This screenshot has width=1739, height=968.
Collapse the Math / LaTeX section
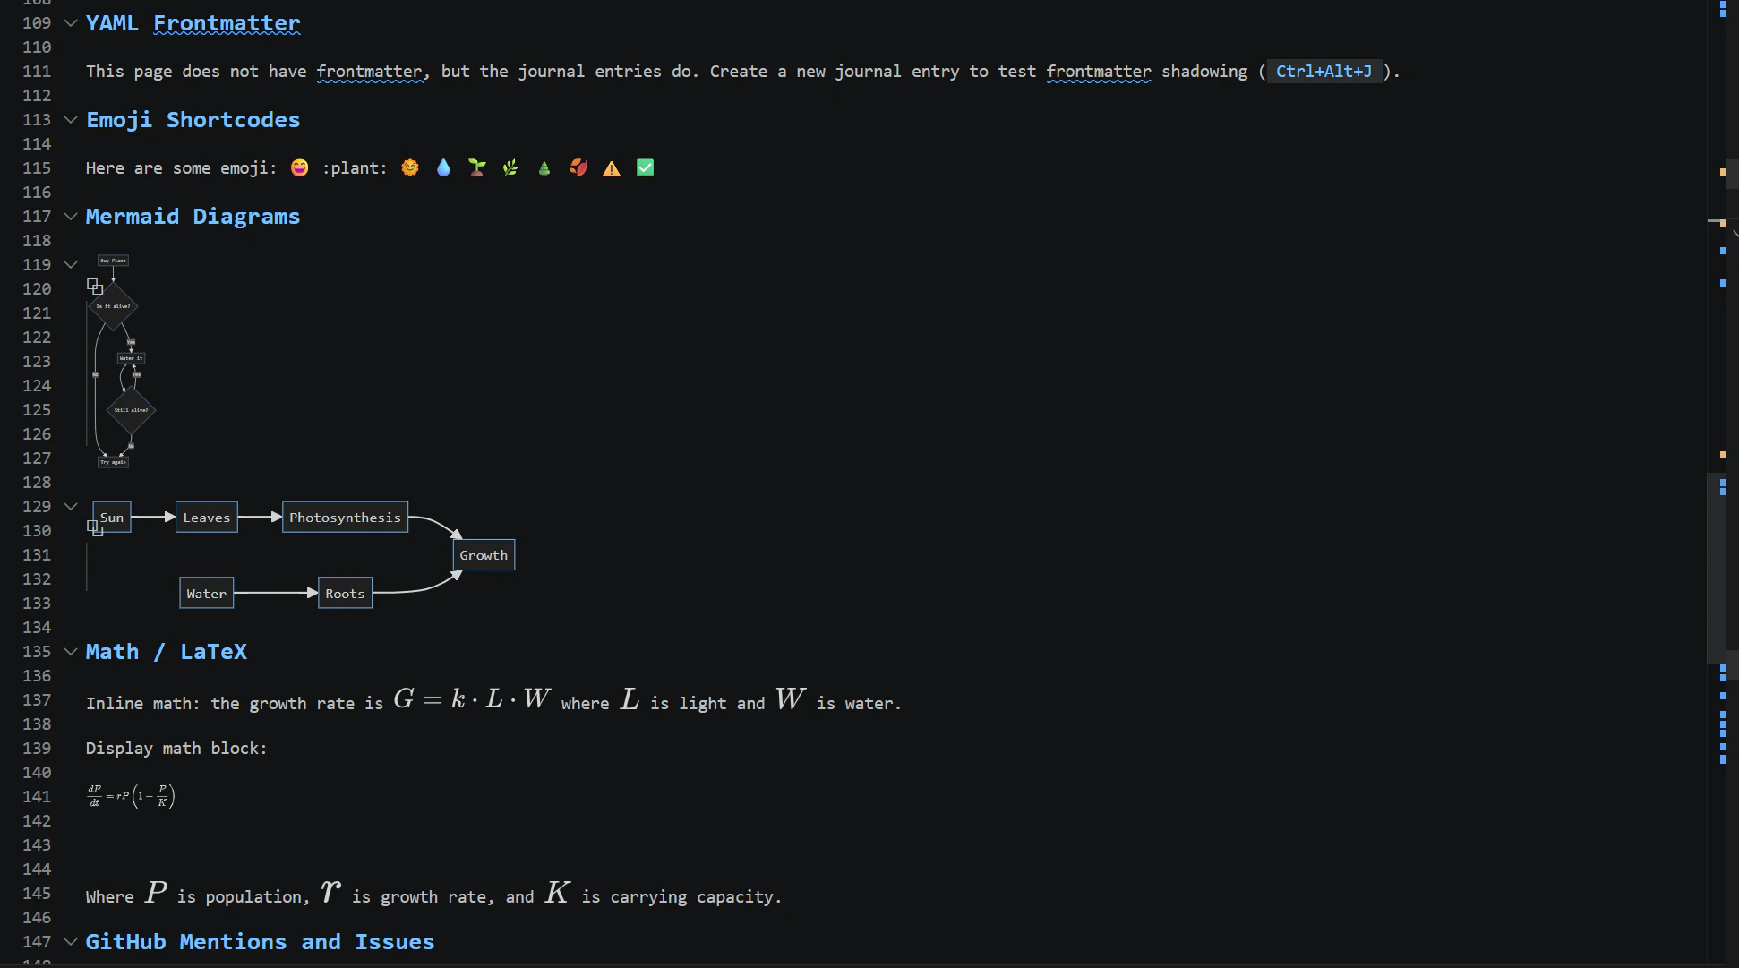coord(70,651)
